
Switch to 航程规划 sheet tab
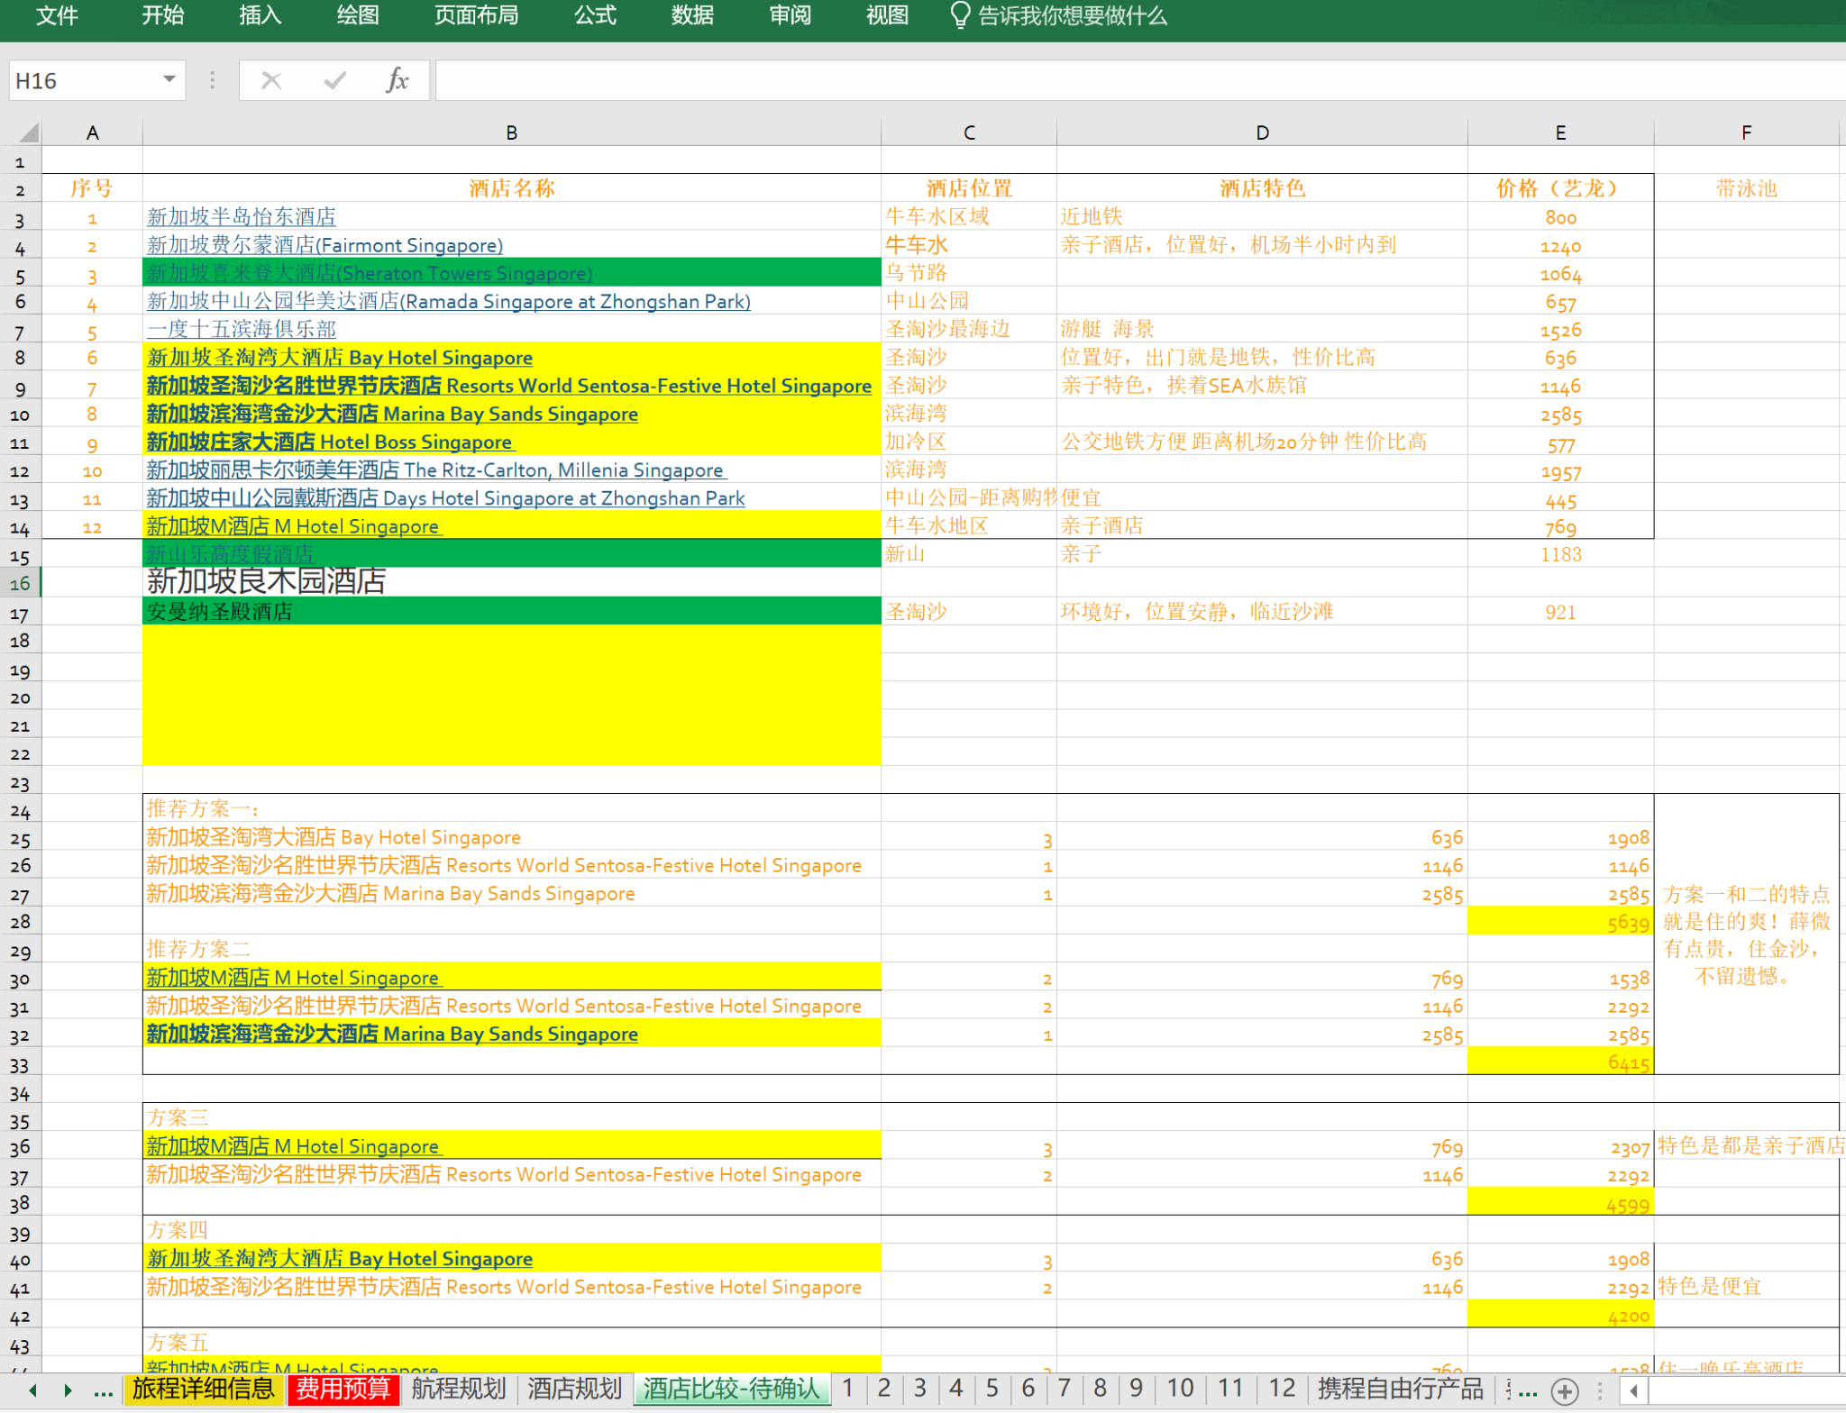(459, 1389)
